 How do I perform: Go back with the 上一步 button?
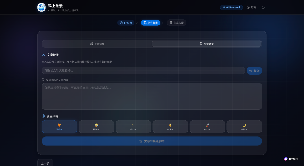pyautogui.click(x=45, y=163)
